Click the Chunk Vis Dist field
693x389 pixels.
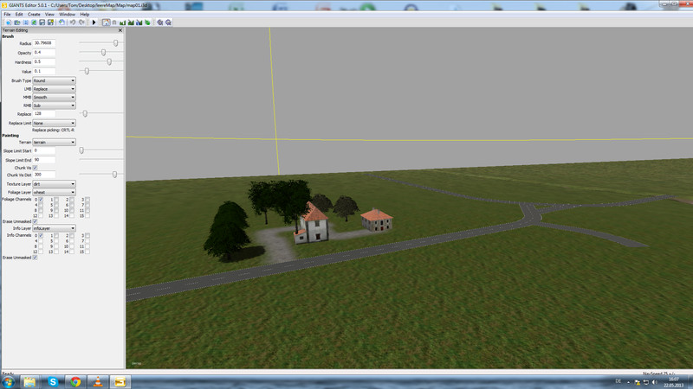(44, 175)
